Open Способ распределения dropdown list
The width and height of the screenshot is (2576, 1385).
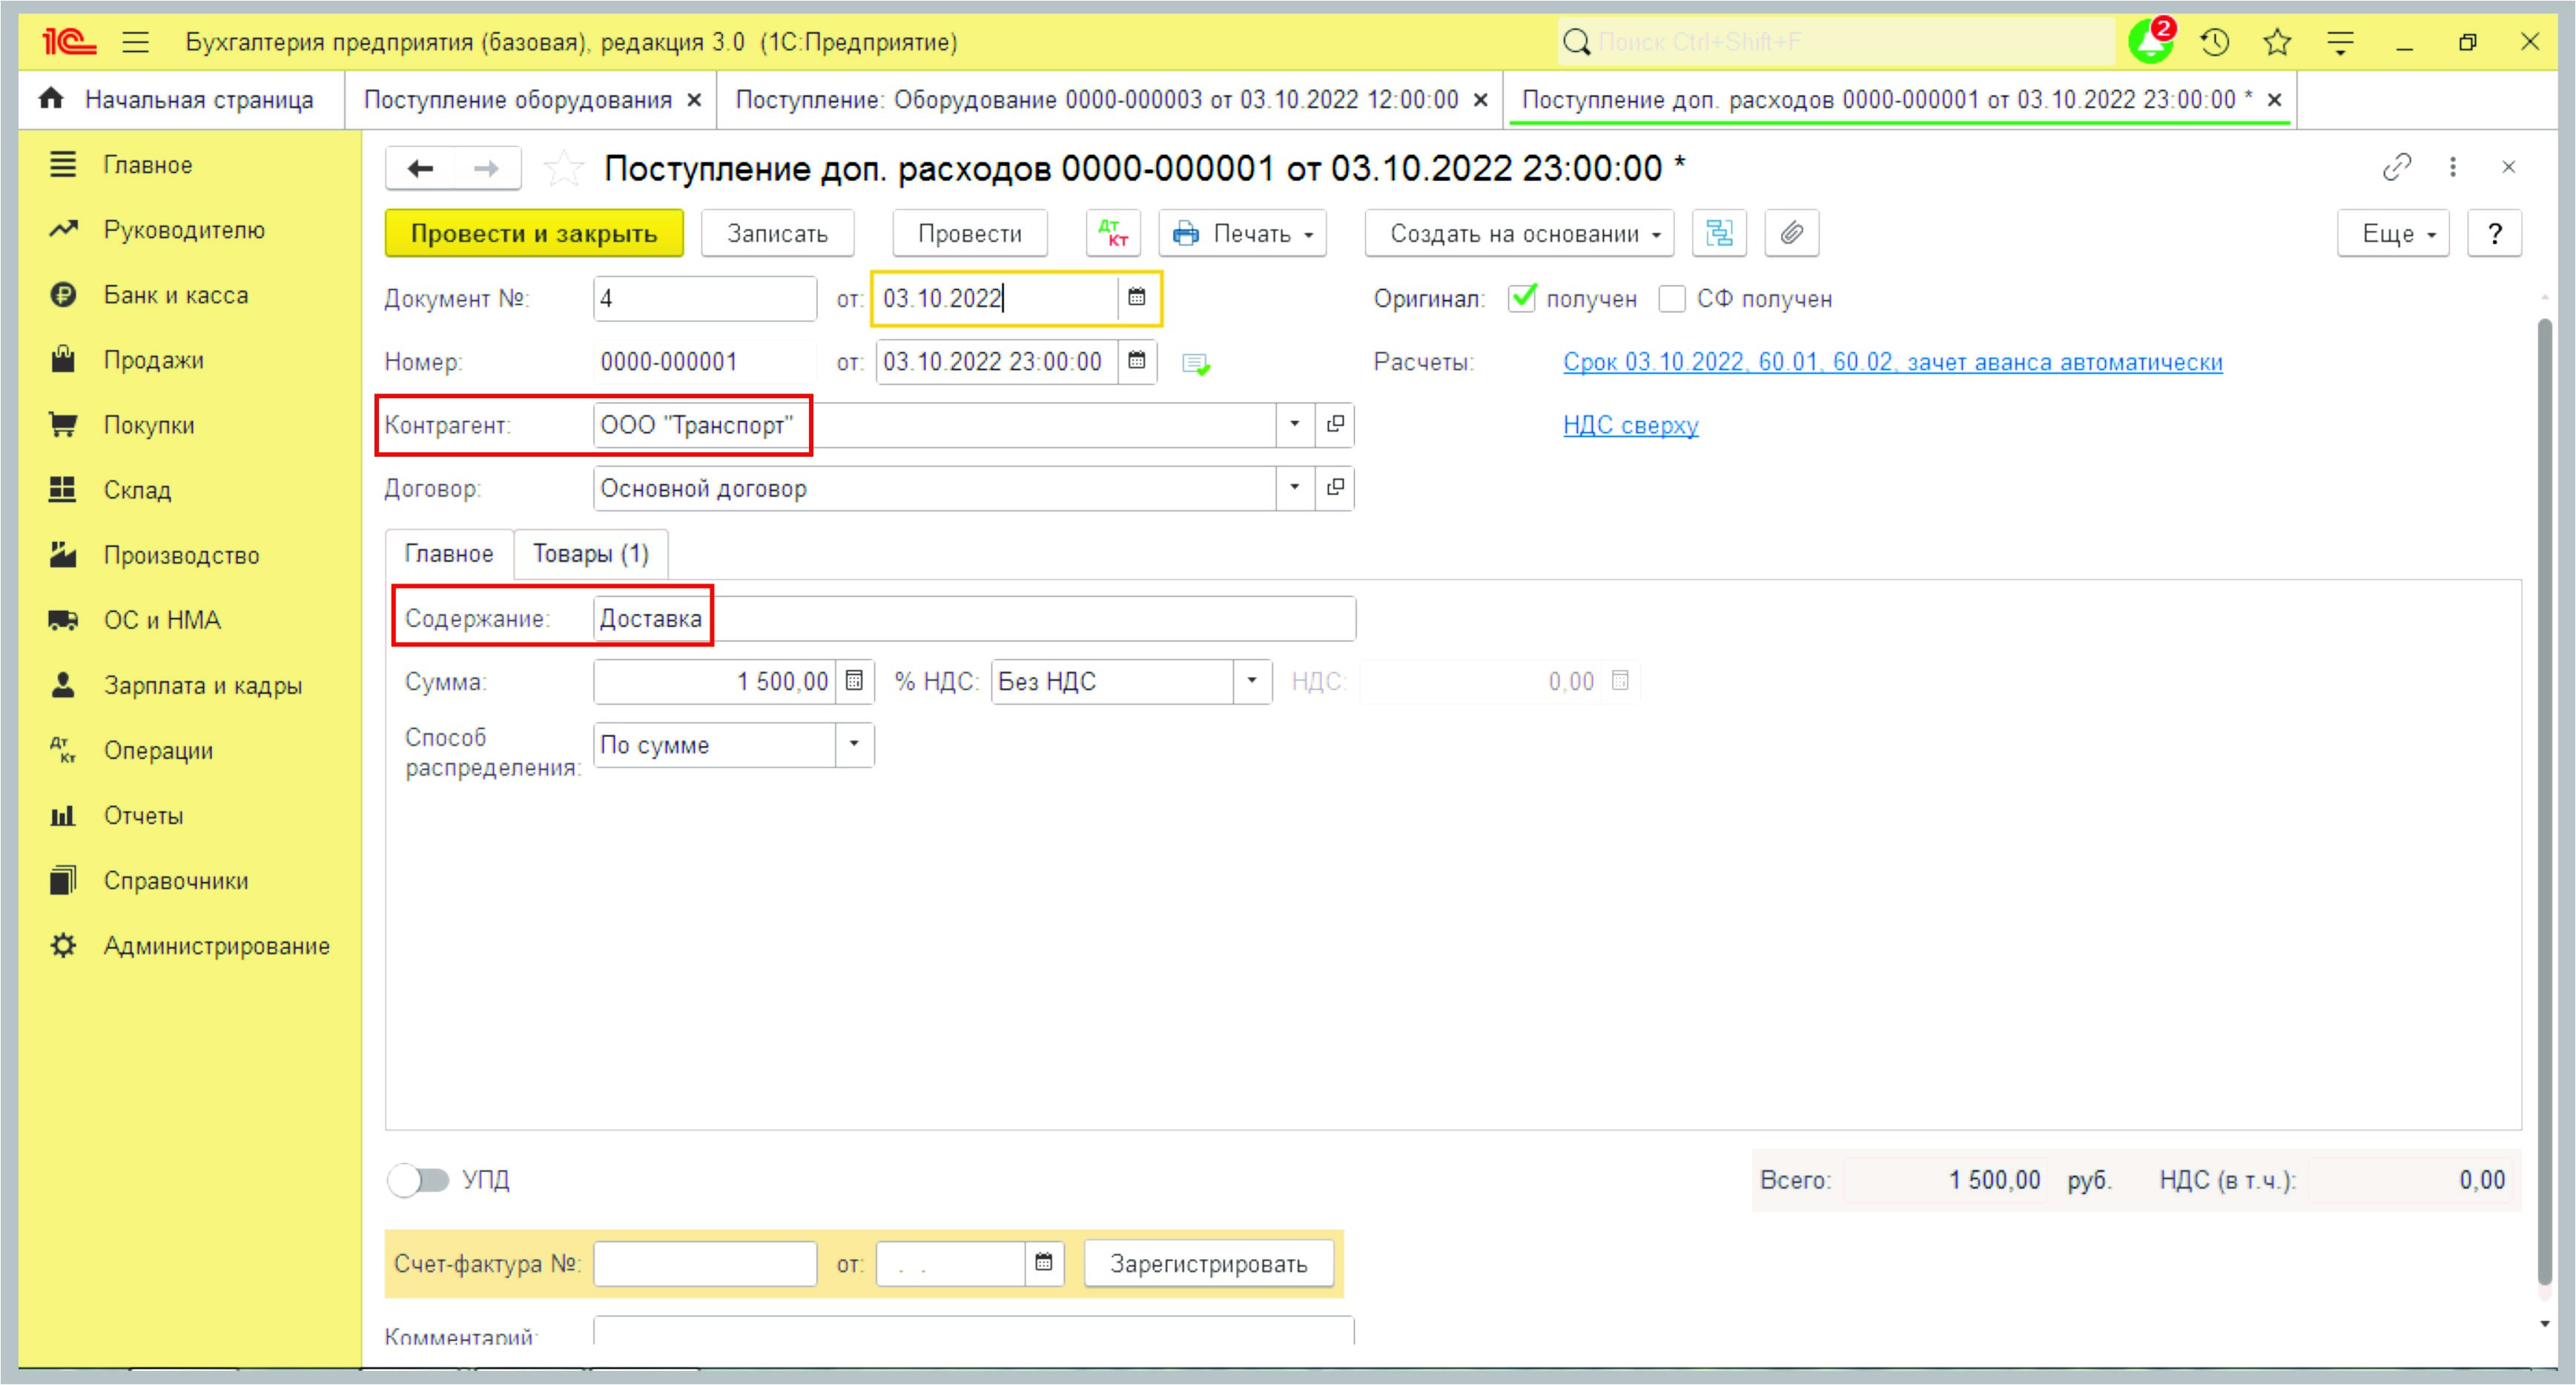click(854, 745)
